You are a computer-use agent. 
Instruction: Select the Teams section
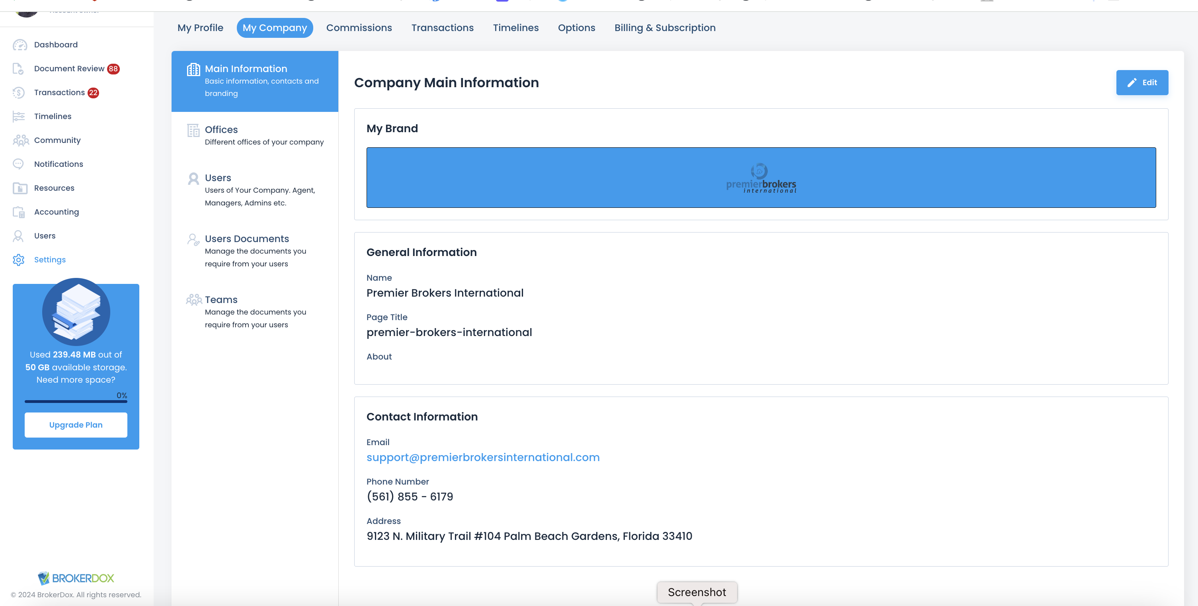point(255,312)
